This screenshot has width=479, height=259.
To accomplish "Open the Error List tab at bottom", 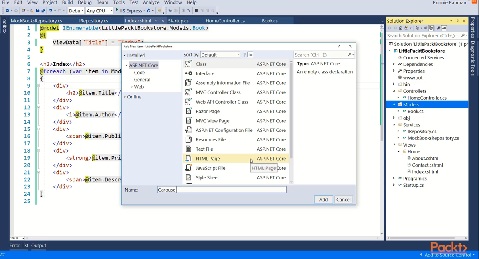I will (19, 245).
